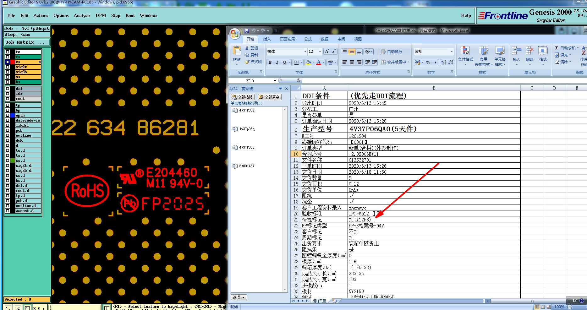Open the number format dropdown showing 常规
587x310 pixels.
(452, 52)
